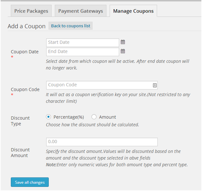Focus the Start Date input field
This screenshot has width=202, height=191.
83,42
